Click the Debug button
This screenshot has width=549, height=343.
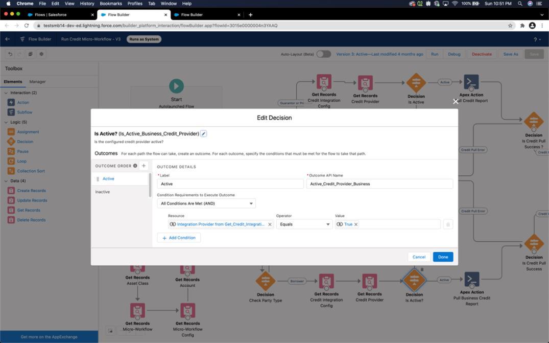coord(454,54)
